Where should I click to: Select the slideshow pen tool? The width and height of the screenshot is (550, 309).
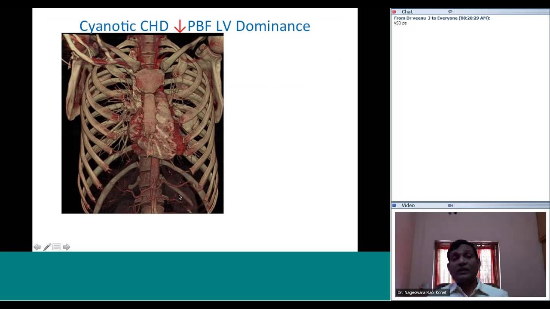(x=47, y=247)
